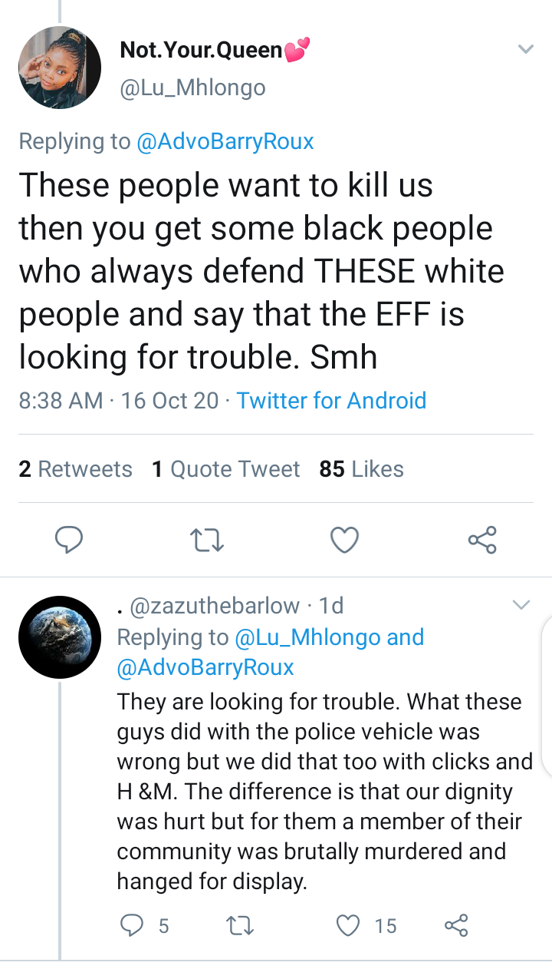
Task: View the 2 Retweets list
Action: point(75,468)
